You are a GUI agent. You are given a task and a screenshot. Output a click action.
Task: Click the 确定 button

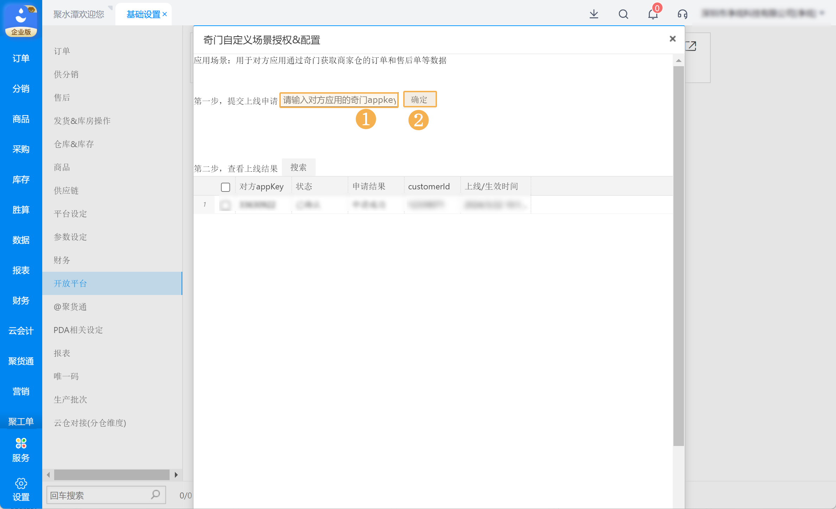click(419, 100)
